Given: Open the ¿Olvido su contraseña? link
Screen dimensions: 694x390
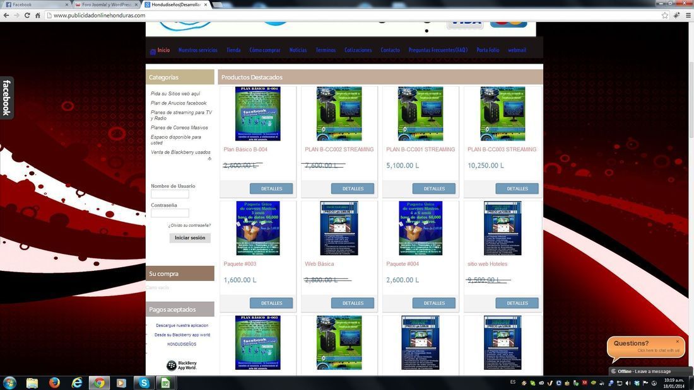Looking at the screenshot, I should click(x=189, y=226).
